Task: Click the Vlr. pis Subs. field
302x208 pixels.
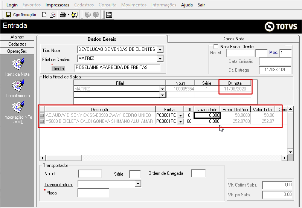Action: click(278, 195)
